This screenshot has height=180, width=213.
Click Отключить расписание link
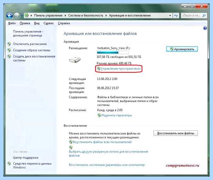click(x=30, y=44)
